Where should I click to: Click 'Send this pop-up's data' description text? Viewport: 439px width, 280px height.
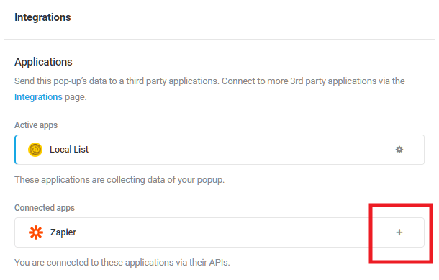tap(209, 89)
